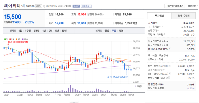Viewport: 199px width, 103px height.
Task: Show the 주봉 weekly candle chart
Action: pyautogui.click(x=114, y=31)
